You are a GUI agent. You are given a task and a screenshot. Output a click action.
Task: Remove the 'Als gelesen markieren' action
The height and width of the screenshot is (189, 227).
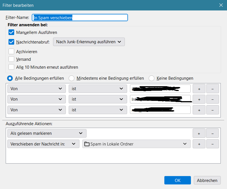click(x=213, y=133)
